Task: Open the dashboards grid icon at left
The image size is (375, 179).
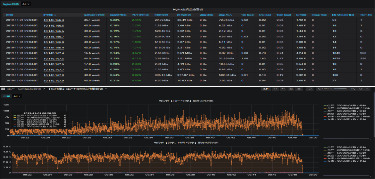Action: [4, 89]
